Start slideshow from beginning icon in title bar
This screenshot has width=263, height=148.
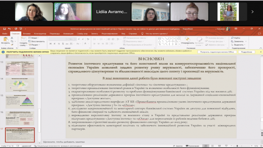click(21, 29)
